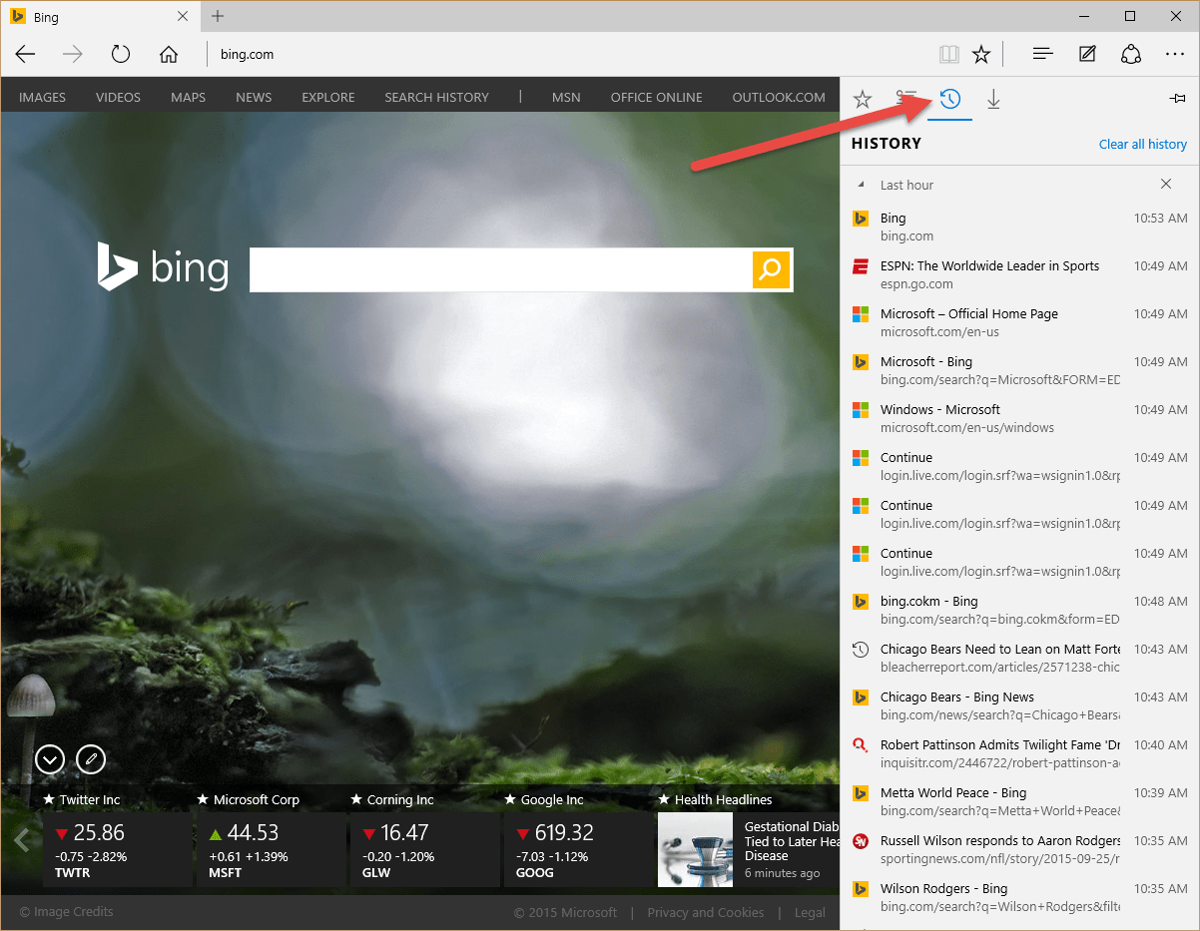
Task: Open EXPLORE in Bing top menu
Action: coord(328,98)
